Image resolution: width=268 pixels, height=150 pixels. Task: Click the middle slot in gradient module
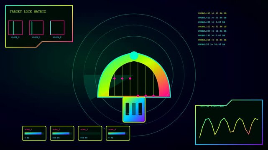pos(134,109)
